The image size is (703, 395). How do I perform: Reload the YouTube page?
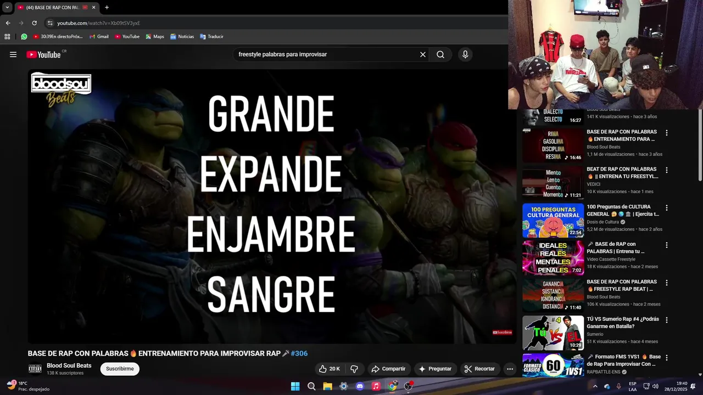(x=34, y=23)
